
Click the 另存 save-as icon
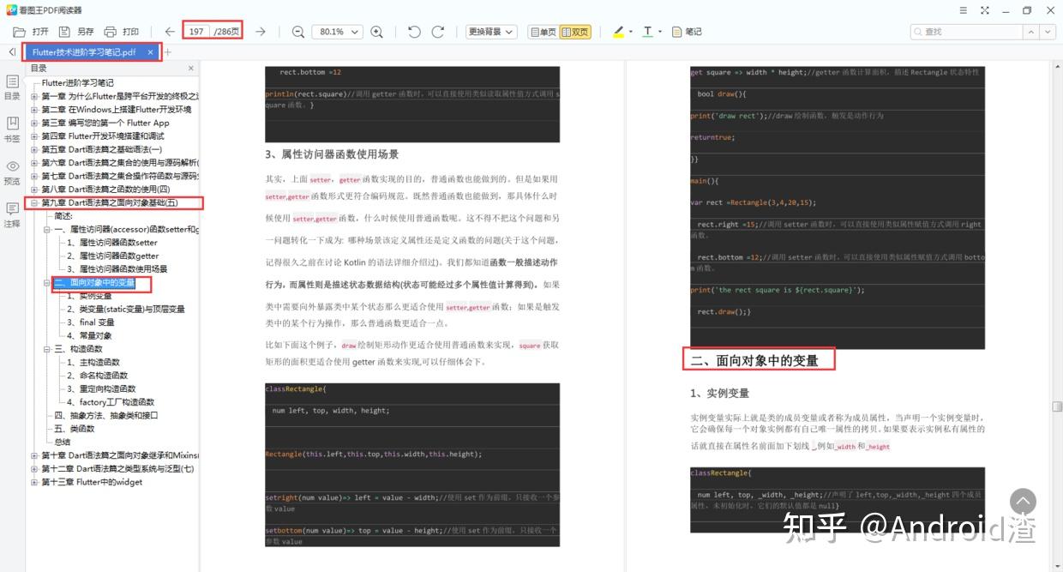[64, 32]
